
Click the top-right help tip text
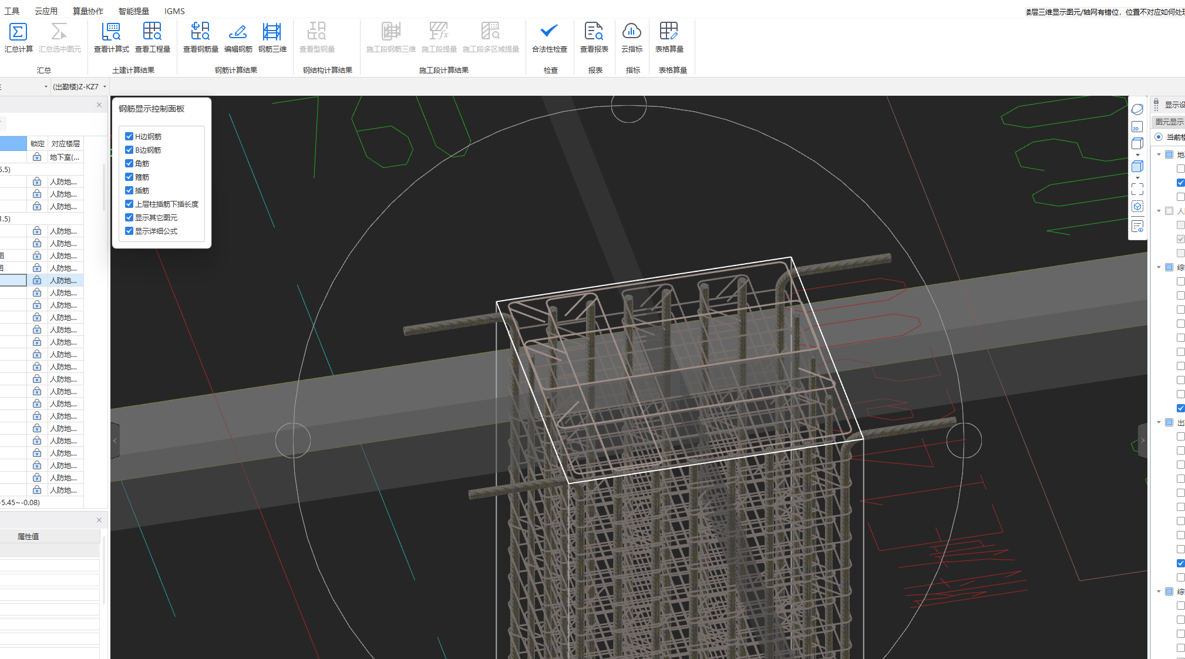click(x=1105, y=12)
